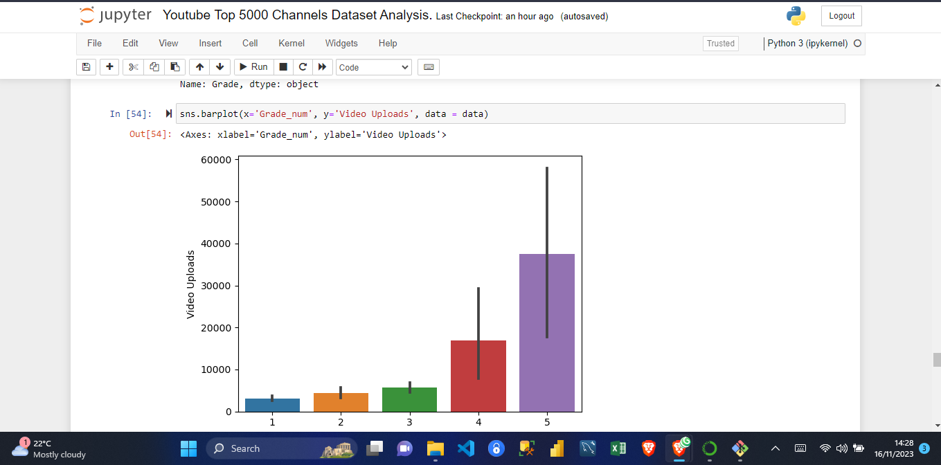
Task: Click the Run button
Action: (253, 67)
